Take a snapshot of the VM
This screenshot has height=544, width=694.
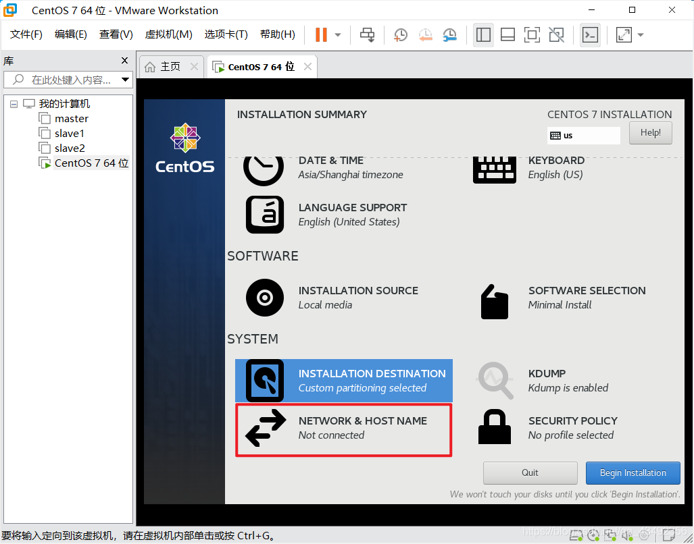[400, 35]
